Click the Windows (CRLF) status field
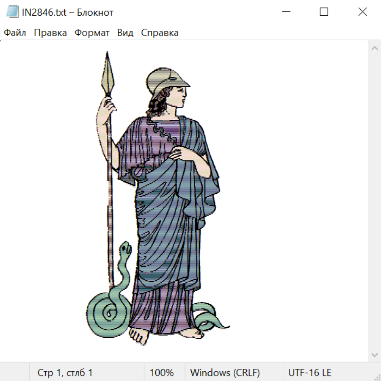The height and width of the screenshot is (381, 381). click(x=225, y=373)
